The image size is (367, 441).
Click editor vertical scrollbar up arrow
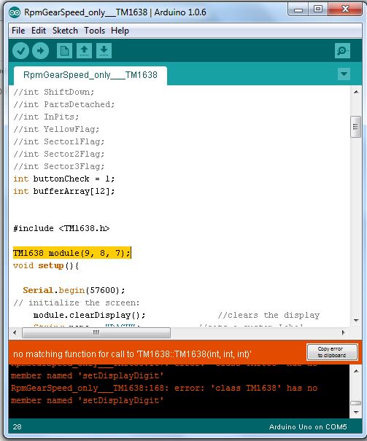click(x=356, y=92)
